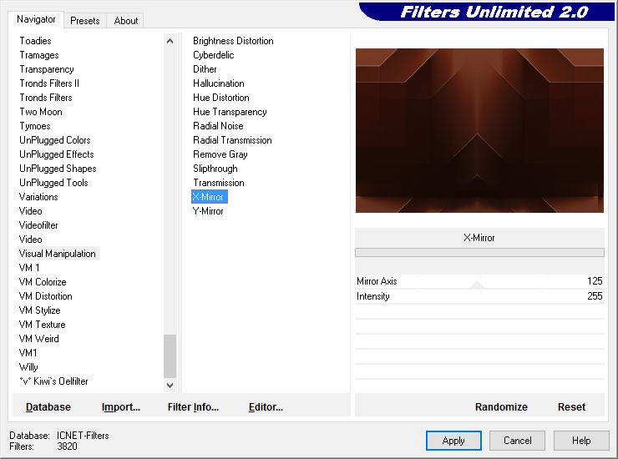The width and height of the screenshot is (618, 459).
Task: Cancel the filter dialog
Action: point(517,441)
